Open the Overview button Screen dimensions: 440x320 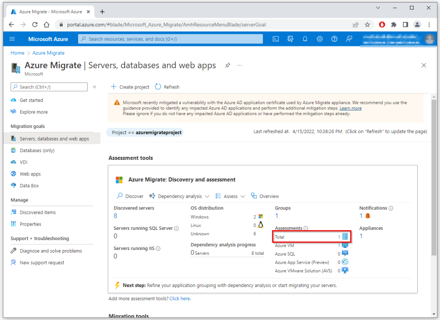click(x=265, y=196)
